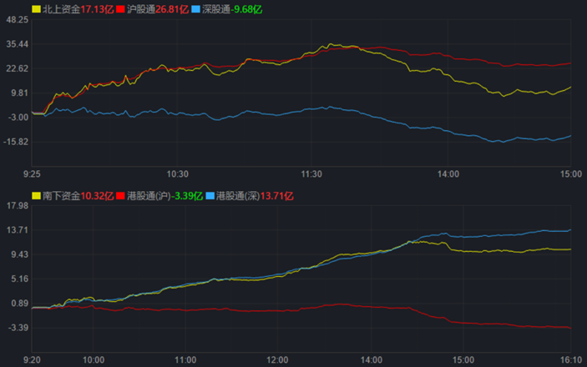Toggle the 沪股通 series label text
Image resolution: width=587 pixels, height=367 pixels.
point(141,8)
